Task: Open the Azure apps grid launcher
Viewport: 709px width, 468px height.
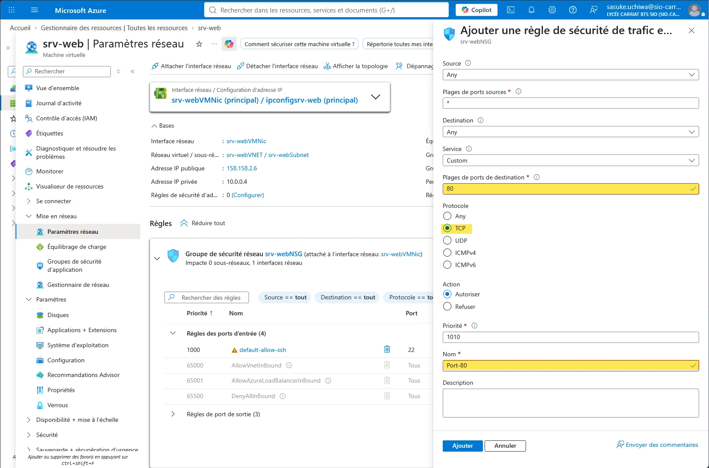Action: 12,10
